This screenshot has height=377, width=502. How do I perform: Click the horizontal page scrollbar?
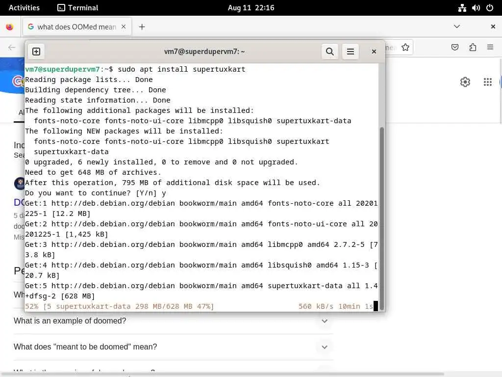(x=222, y=374)
